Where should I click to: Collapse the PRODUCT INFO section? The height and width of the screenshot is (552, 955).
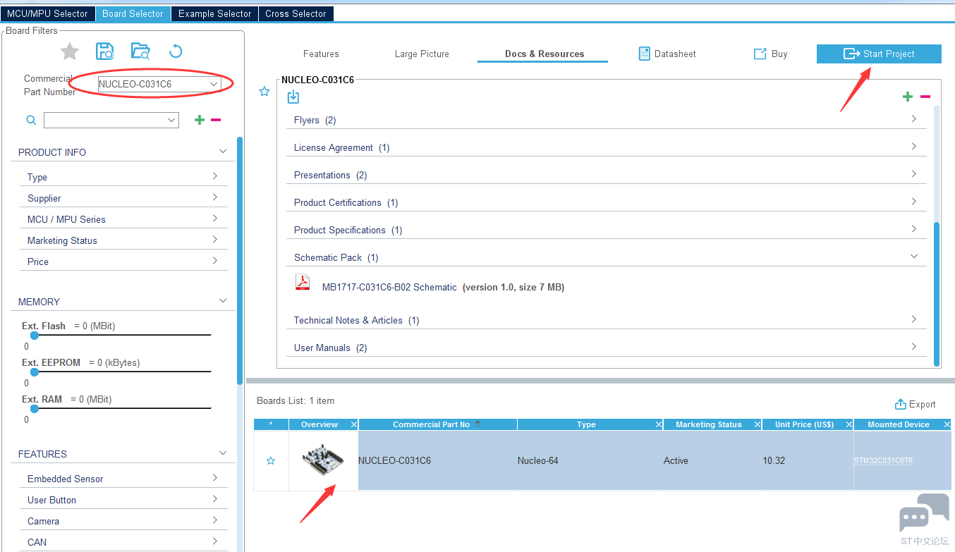223,152
